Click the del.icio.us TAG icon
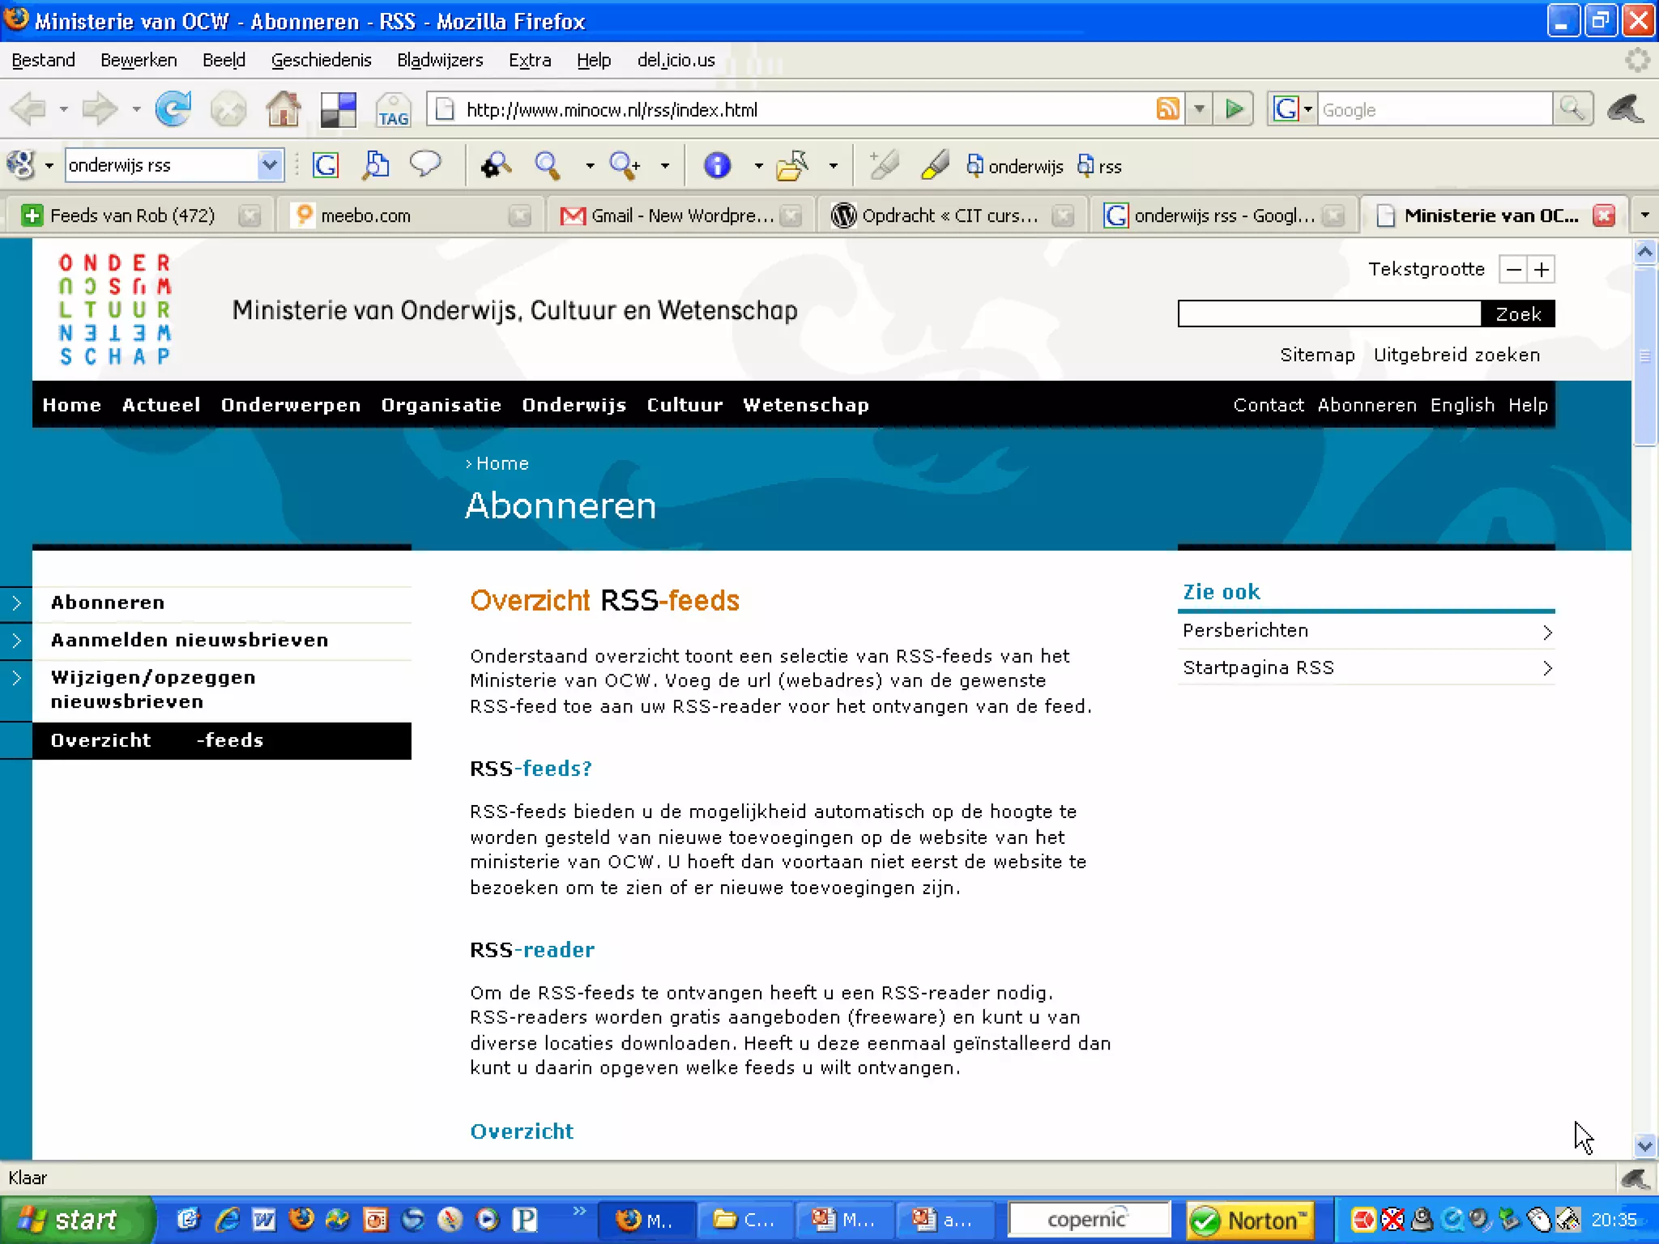The image size is (1659, 1244). coord(393,110)
